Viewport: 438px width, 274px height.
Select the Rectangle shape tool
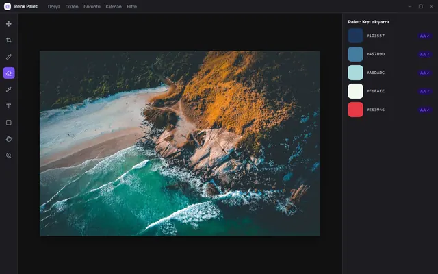pos(9,123)
